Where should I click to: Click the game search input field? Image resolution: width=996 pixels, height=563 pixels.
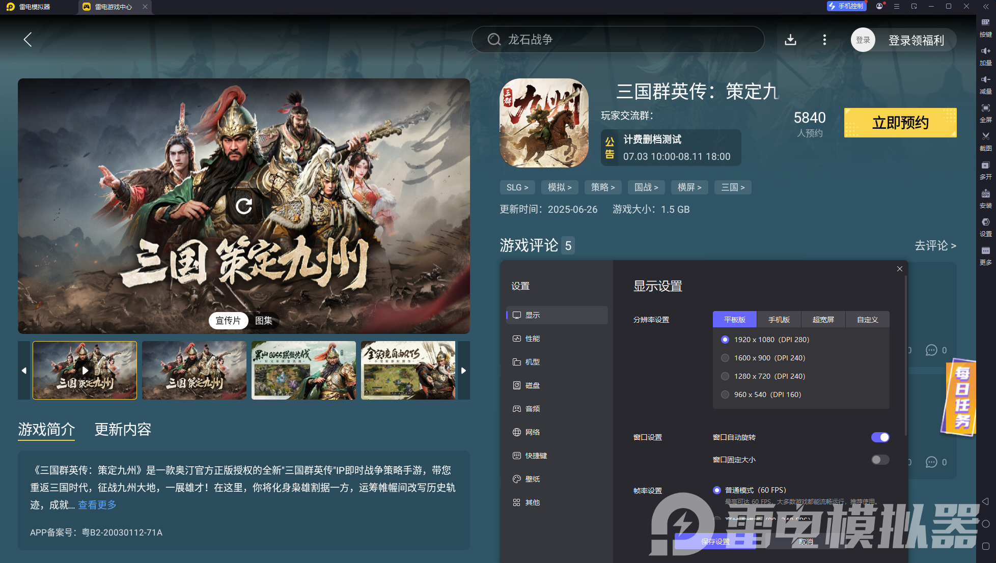[x=617, y=40]
